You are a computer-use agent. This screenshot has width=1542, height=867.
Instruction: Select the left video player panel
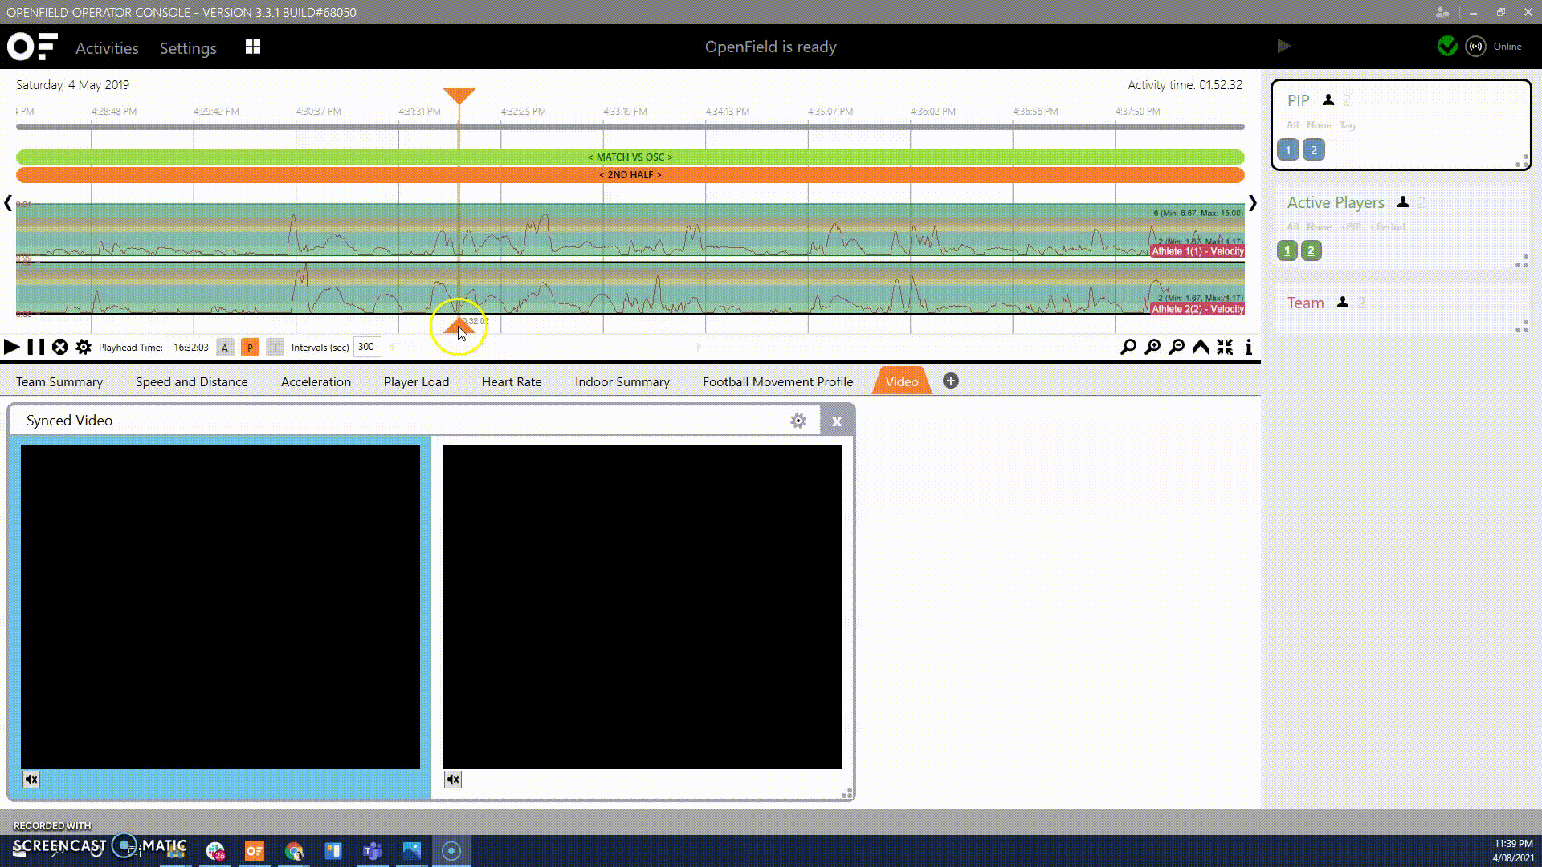[x=220, y=607]
